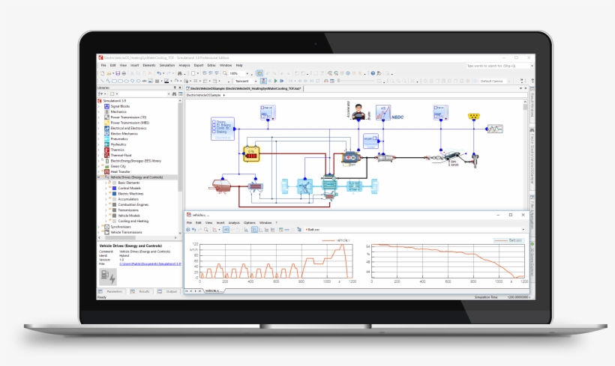Start simulation with the green play icon
This screenshot has width=615, height=366.
pos(276,81)
